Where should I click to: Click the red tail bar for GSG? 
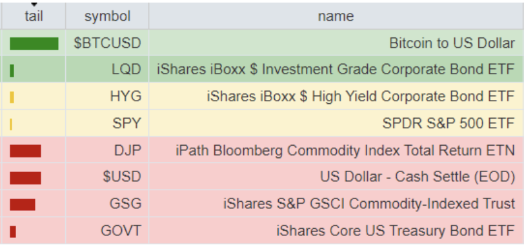[x=23, y=204]
